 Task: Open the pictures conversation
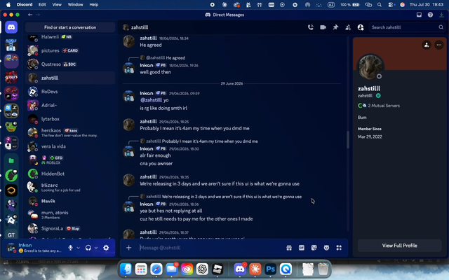[70, 50]
